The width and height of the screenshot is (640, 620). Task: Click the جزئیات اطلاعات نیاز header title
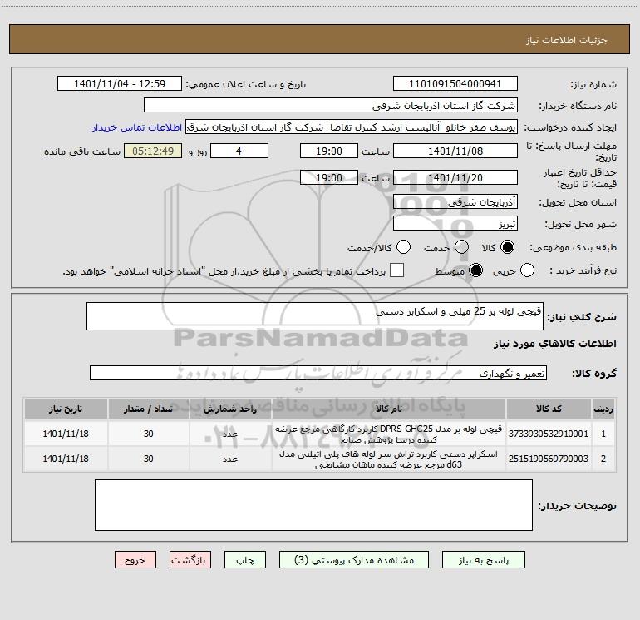pos(566,40)
